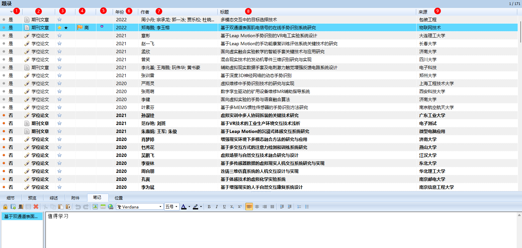This screenshot has width=522, height=248.
Task: Expand the font color dropdown arrow
Action: point(189,207)
